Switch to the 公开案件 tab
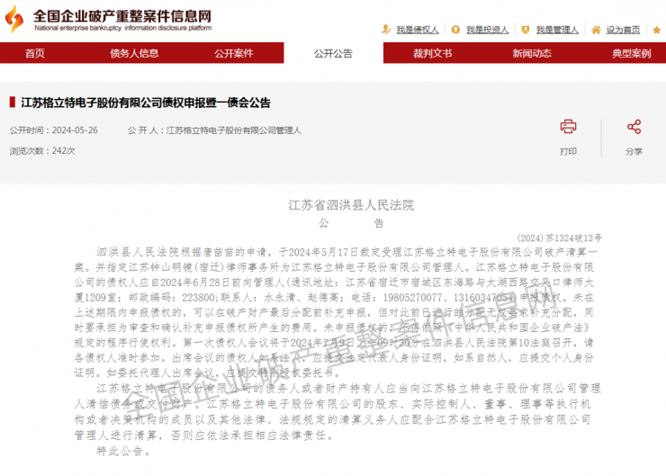666x476 pixels. pos(233,54)
